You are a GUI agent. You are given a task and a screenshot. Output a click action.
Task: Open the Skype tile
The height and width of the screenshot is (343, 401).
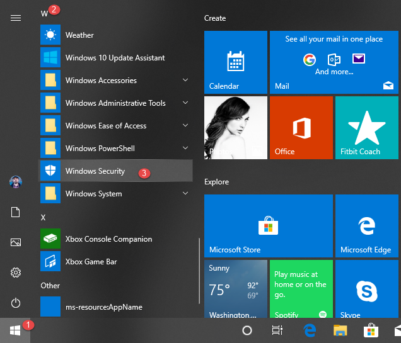pyautogui.click(x=367, y=289)
